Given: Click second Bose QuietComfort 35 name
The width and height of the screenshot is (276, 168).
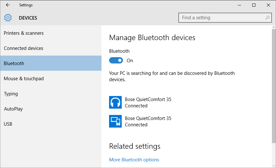Looking at the screenshot, I should [x=148, y=118].
